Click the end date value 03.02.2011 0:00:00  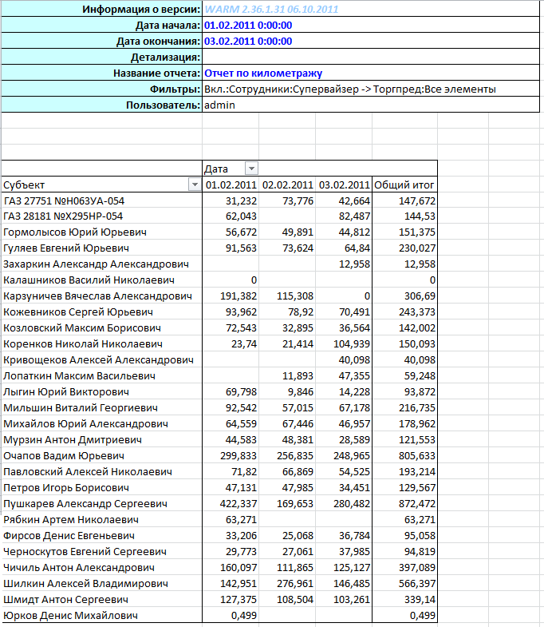tap(248, 42)
